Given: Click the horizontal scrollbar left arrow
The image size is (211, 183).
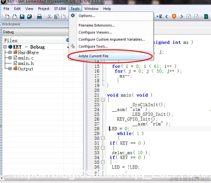Looking at the screenshot, I should pyautogui.click(x=2, y=178).
